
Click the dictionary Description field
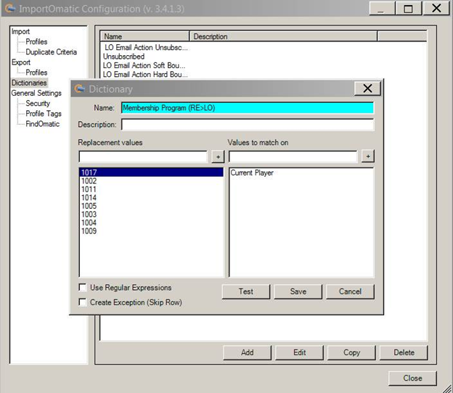248,125
